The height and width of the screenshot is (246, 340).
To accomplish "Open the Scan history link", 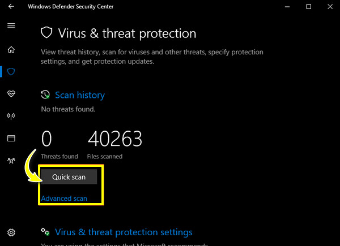I will 80,95.
